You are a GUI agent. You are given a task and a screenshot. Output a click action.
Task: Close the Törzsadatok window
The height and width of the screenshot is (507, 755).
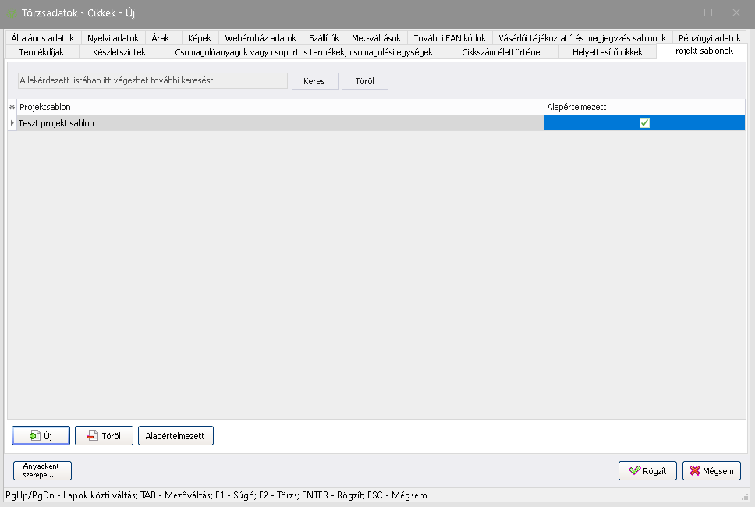point(736,12)
